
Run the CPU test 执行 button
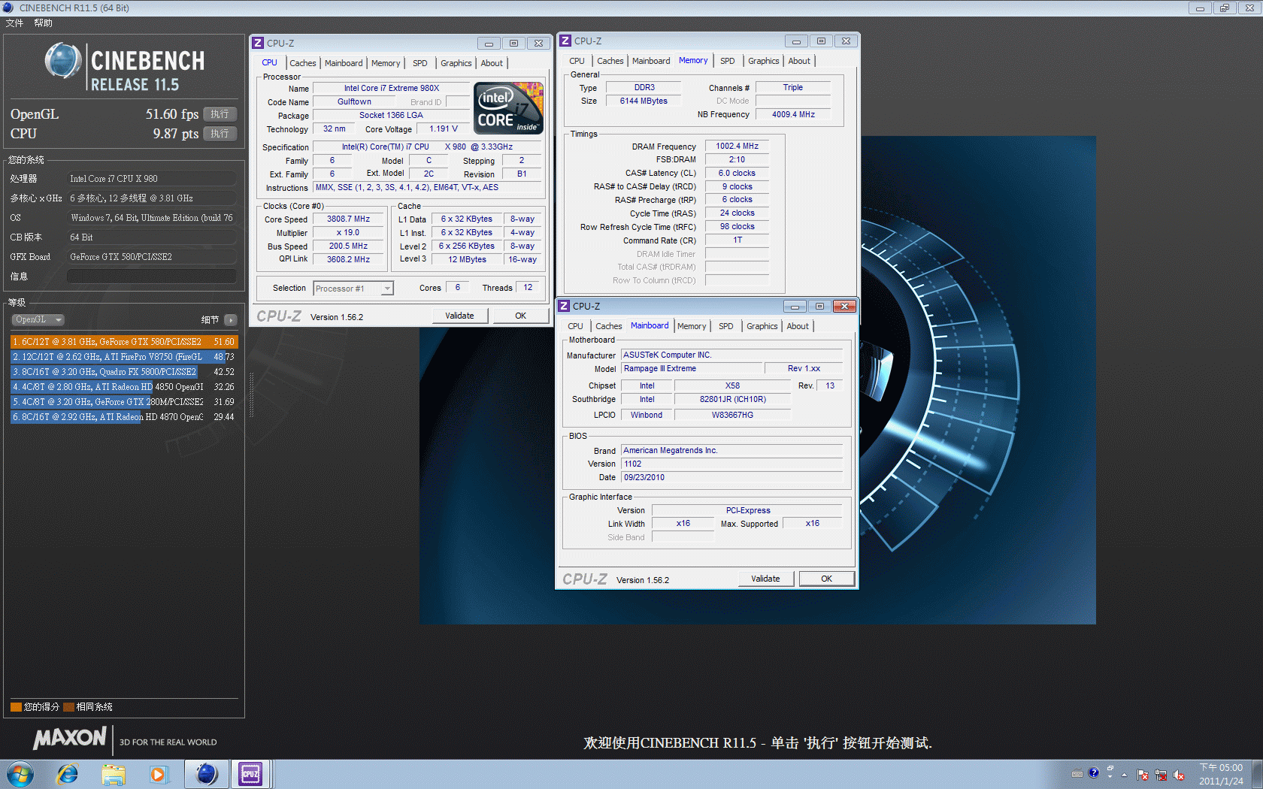(220, 134)
